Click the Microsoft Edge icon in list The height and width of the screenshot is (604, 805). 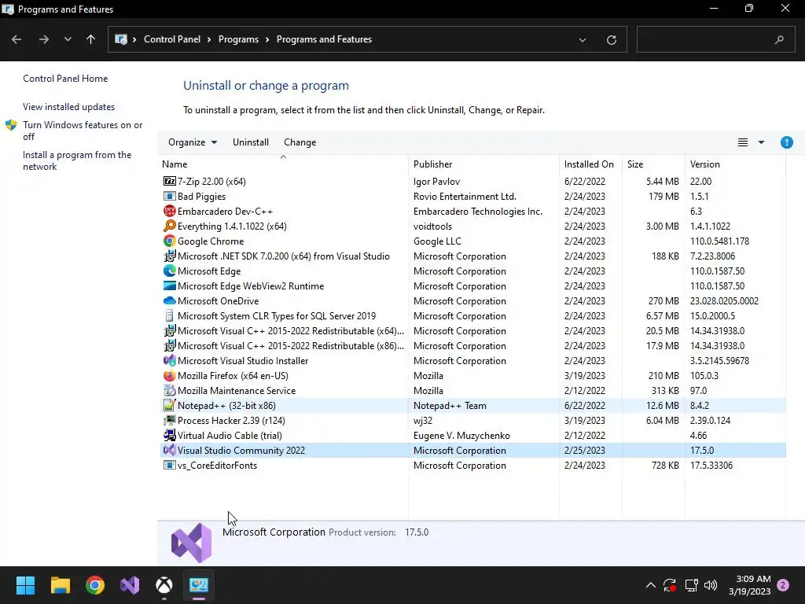169,271
